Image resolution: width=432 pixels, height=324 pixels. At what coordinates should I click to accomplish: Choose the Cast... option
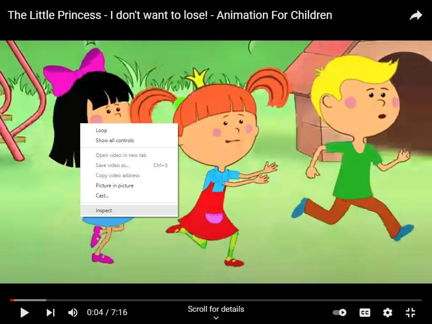pos(129,196)
